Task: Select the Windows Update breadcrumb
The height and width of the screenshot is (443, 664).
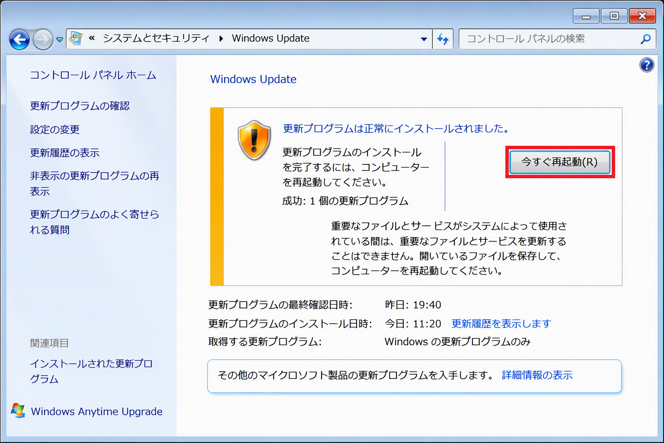Action: coord(271,39)
